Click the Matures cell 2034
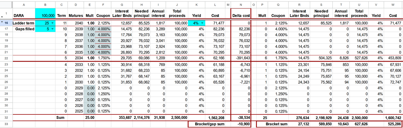 76,58
